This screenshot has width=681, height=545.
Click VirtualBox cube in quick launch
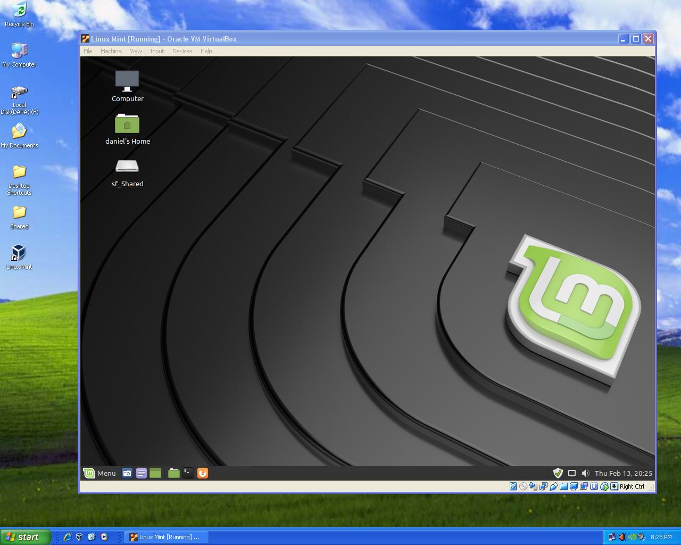[x=79, y=537]
